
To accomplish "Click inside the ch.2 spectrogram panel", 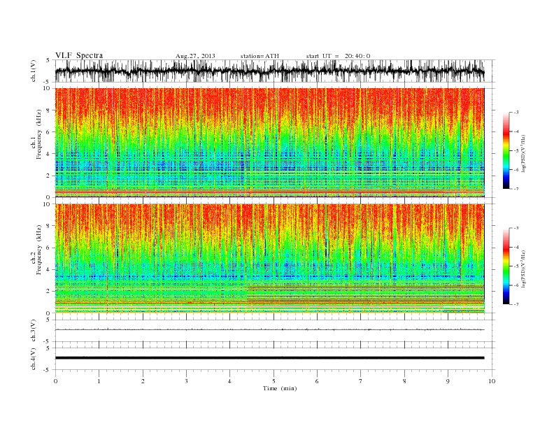I will tap(269, 259).
